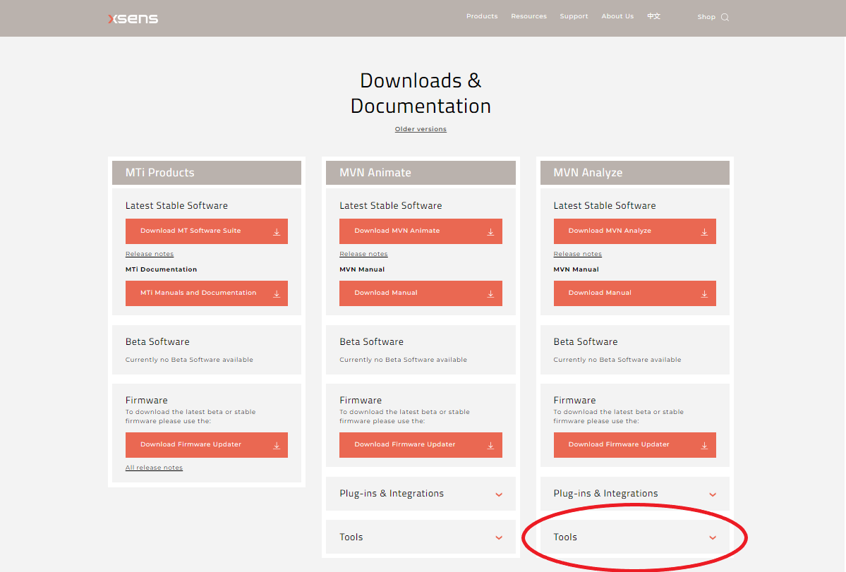Click download arrow on MTi Manuals and Documentation
This screenshot has height=572, width=846.
click(277, 294)
